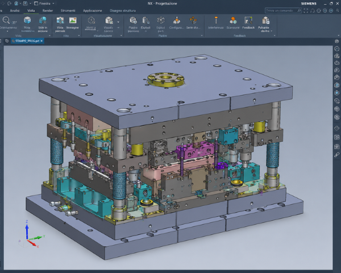Image resolution: width=341 pixels, height=273 pixels.
Task: Click the headset icon beside command search
Action: (313, 11)
